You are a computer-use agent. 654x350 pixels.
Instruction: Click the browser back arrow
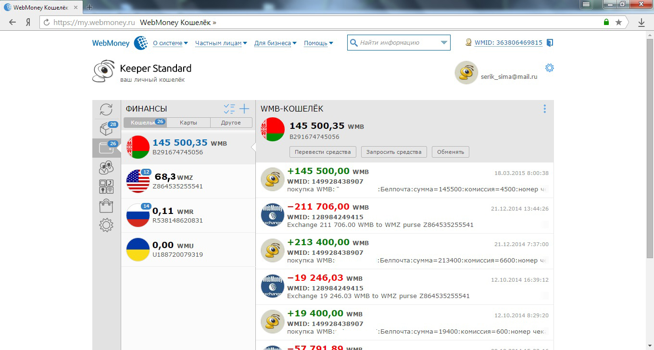[13, 23]
